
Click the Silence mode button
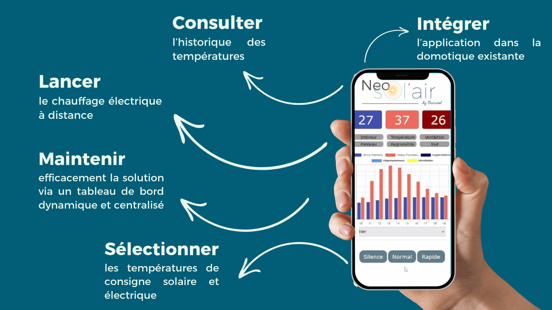click(x=373, y=257)
